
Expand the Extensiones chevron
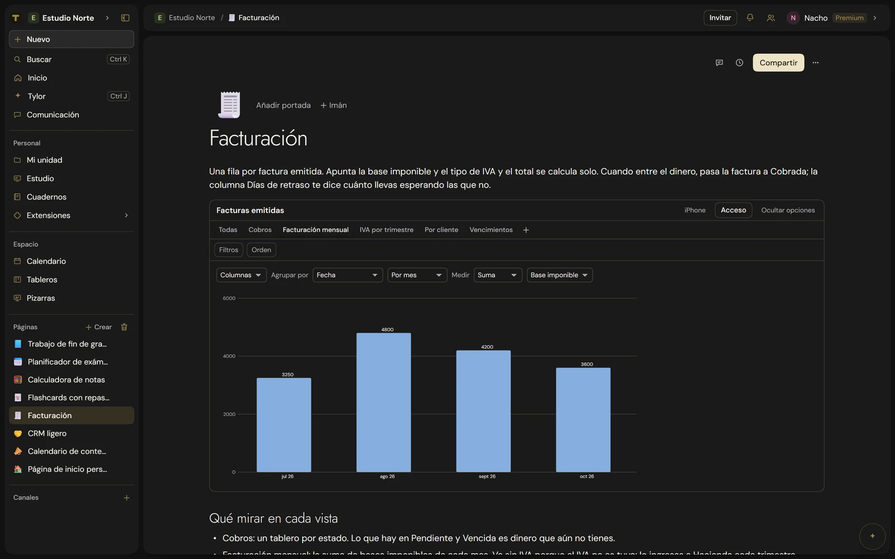(x=126, y=215)
